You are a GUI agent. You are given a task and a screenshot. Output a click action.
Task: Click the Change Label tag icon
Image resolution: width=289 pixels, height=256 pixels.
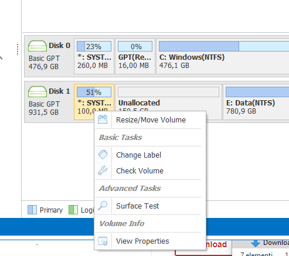[x=103, y=155]
